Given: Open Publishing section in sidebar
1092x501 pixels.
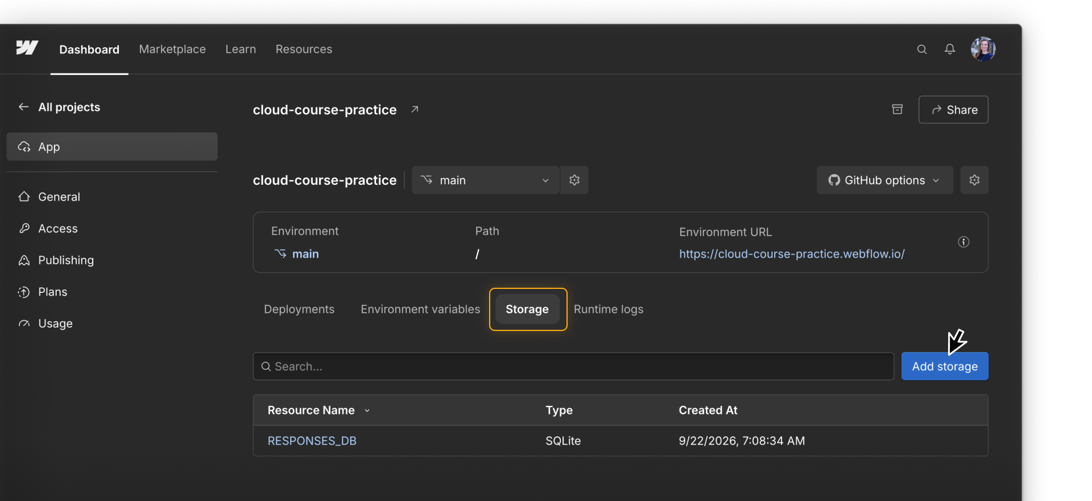Looking at the screenshot, I should (56, 260).
